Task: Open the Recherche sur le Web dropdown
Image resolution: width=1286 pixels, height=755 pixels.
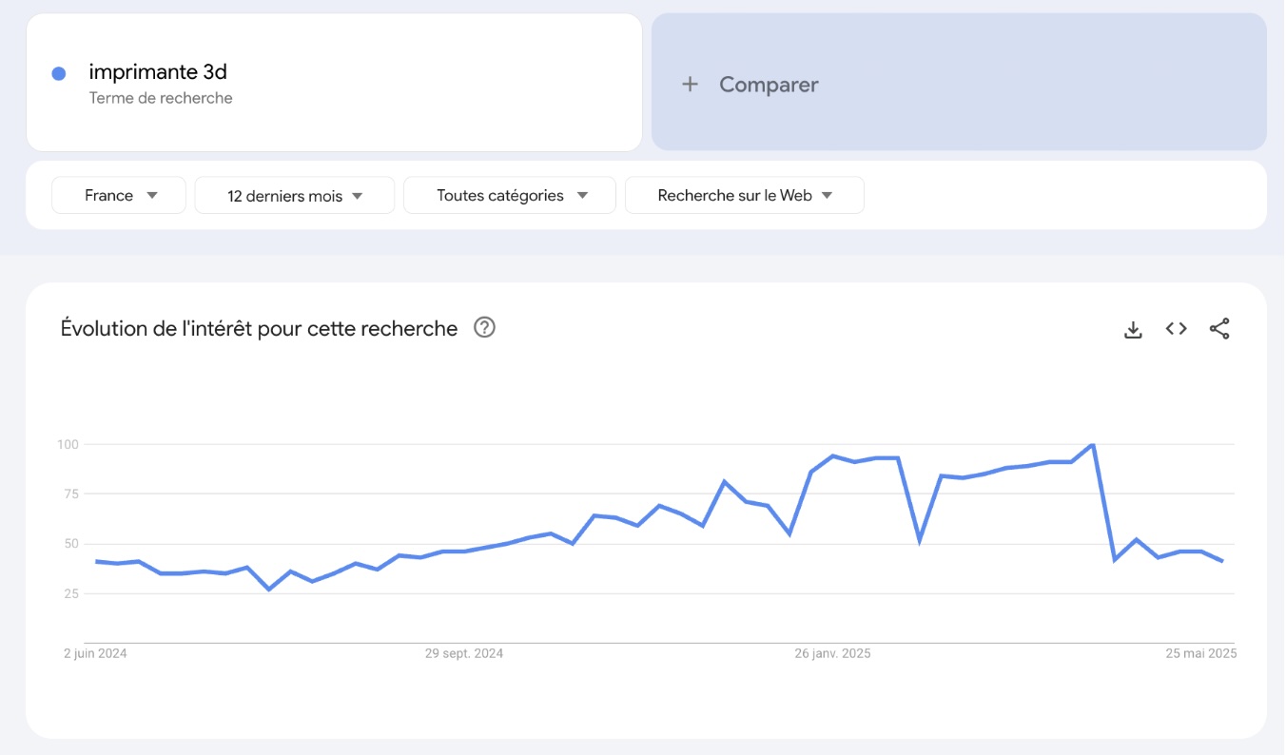Action: [745, 195]
